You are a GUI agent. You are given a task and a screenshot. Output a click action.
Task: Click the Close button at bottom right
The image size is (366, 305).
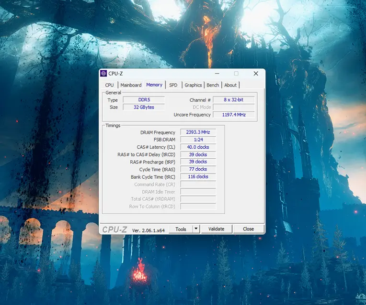pos(248,229)
